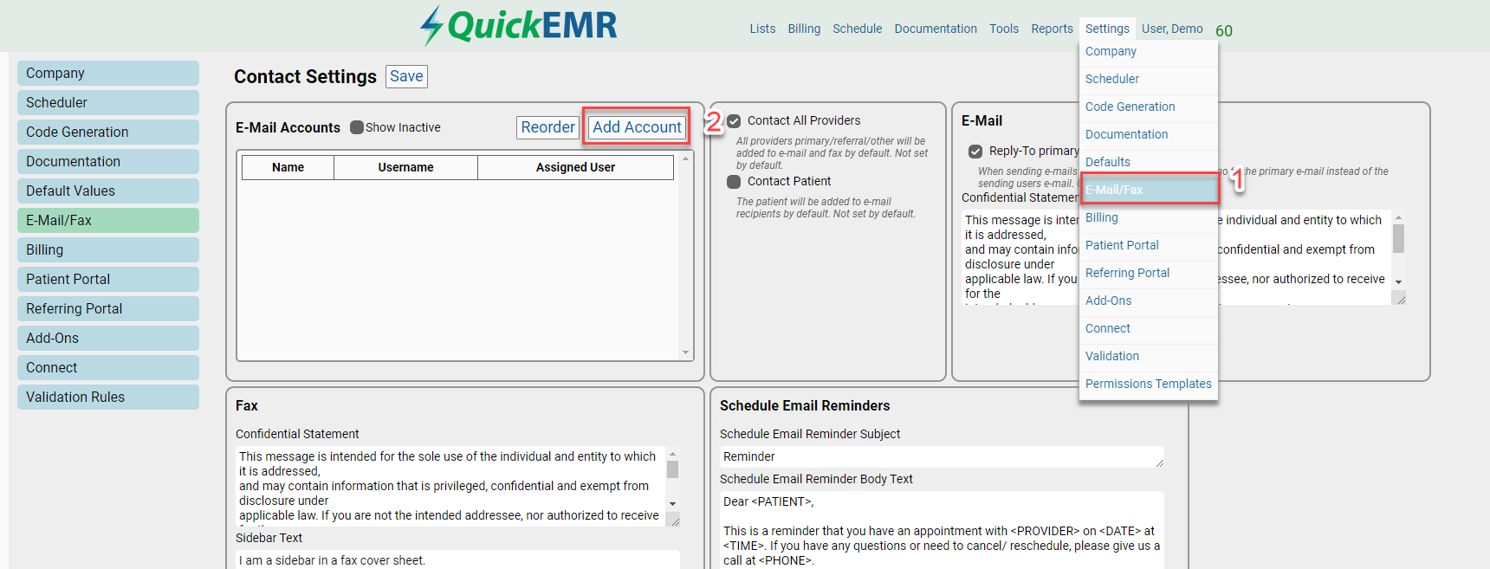Enable Contact Patient checkbox
The width and height of the screenshot is (1490, 569).
pos(734,182)
